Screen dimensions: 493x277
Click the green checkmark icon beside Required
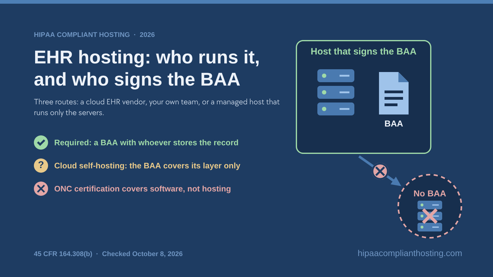[41, 143]
